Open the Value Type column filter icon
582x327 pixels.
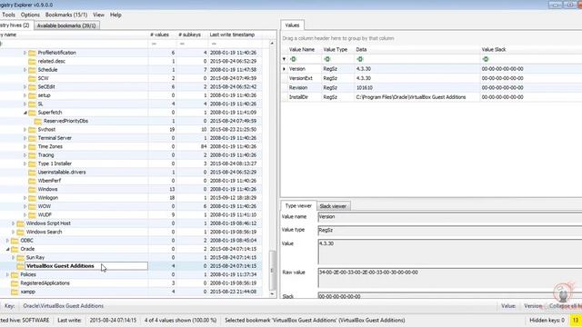point(326,59)
